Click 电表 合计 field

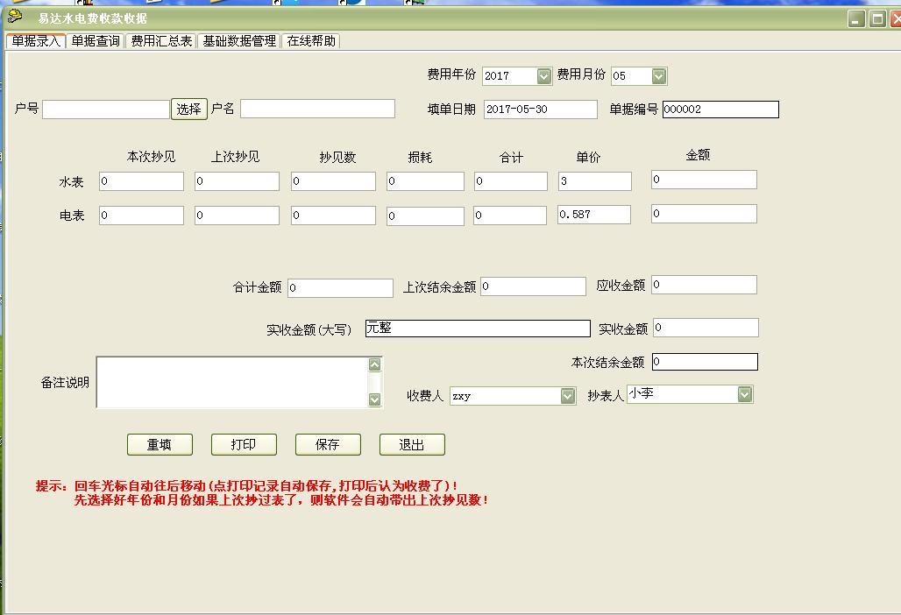pos(510,216)
